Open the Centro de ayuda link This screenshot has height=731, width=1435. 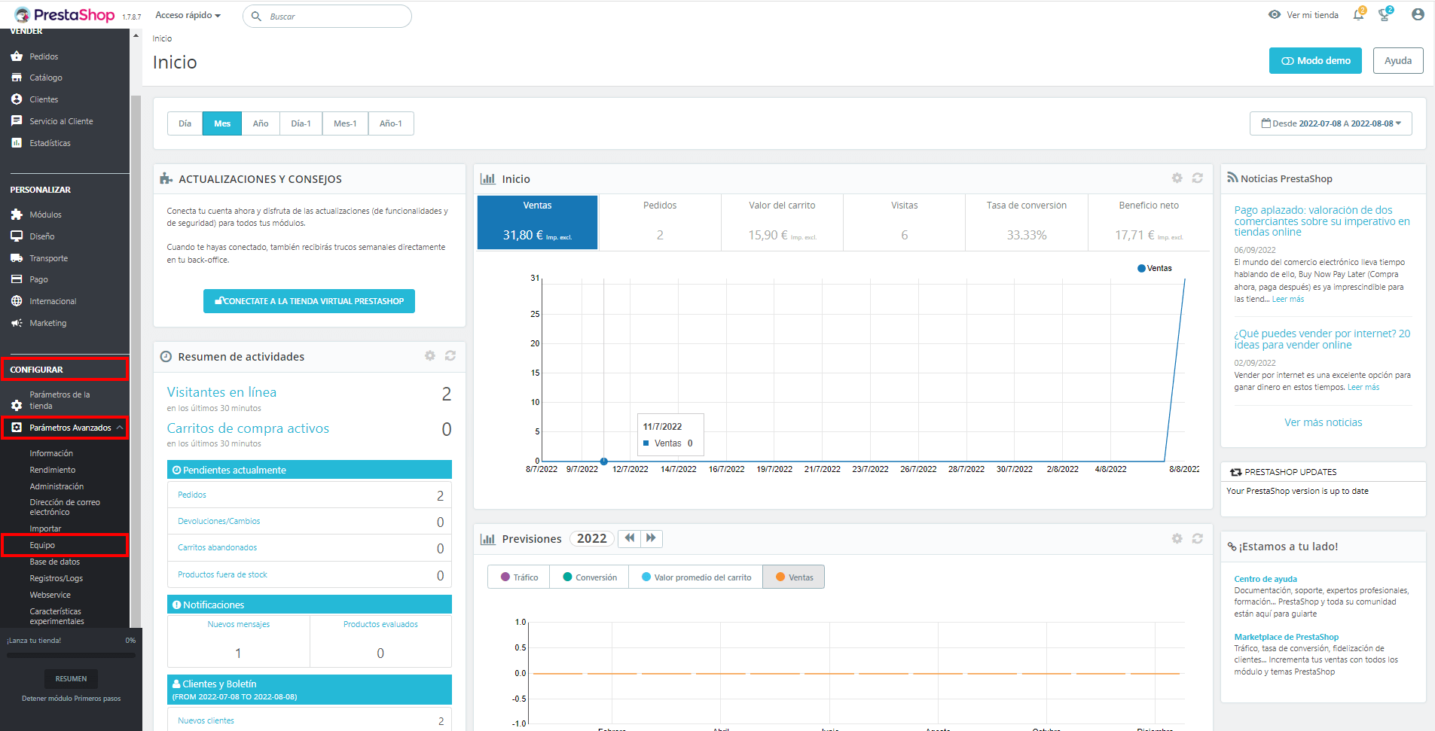click(1266, 579)
